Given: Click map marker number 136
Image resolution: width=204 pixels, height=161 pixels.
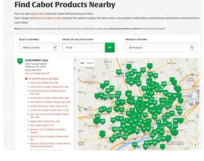Looking at the screenshot, I should [111, 97].
